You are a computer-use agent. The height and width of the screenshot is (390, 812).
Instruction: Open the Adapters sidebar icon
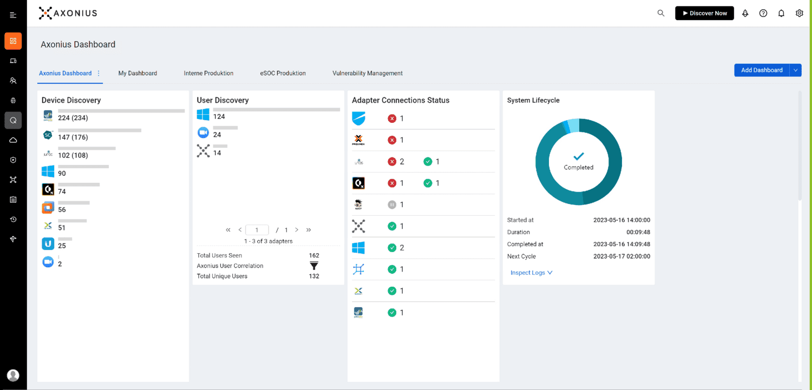click(x=13, y=180)
